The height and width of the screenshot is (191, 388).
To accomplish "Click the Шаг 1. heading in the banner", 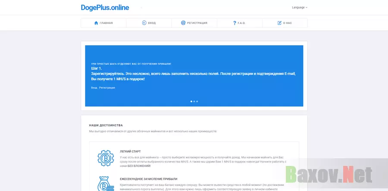I will click(x=97, y=69).
